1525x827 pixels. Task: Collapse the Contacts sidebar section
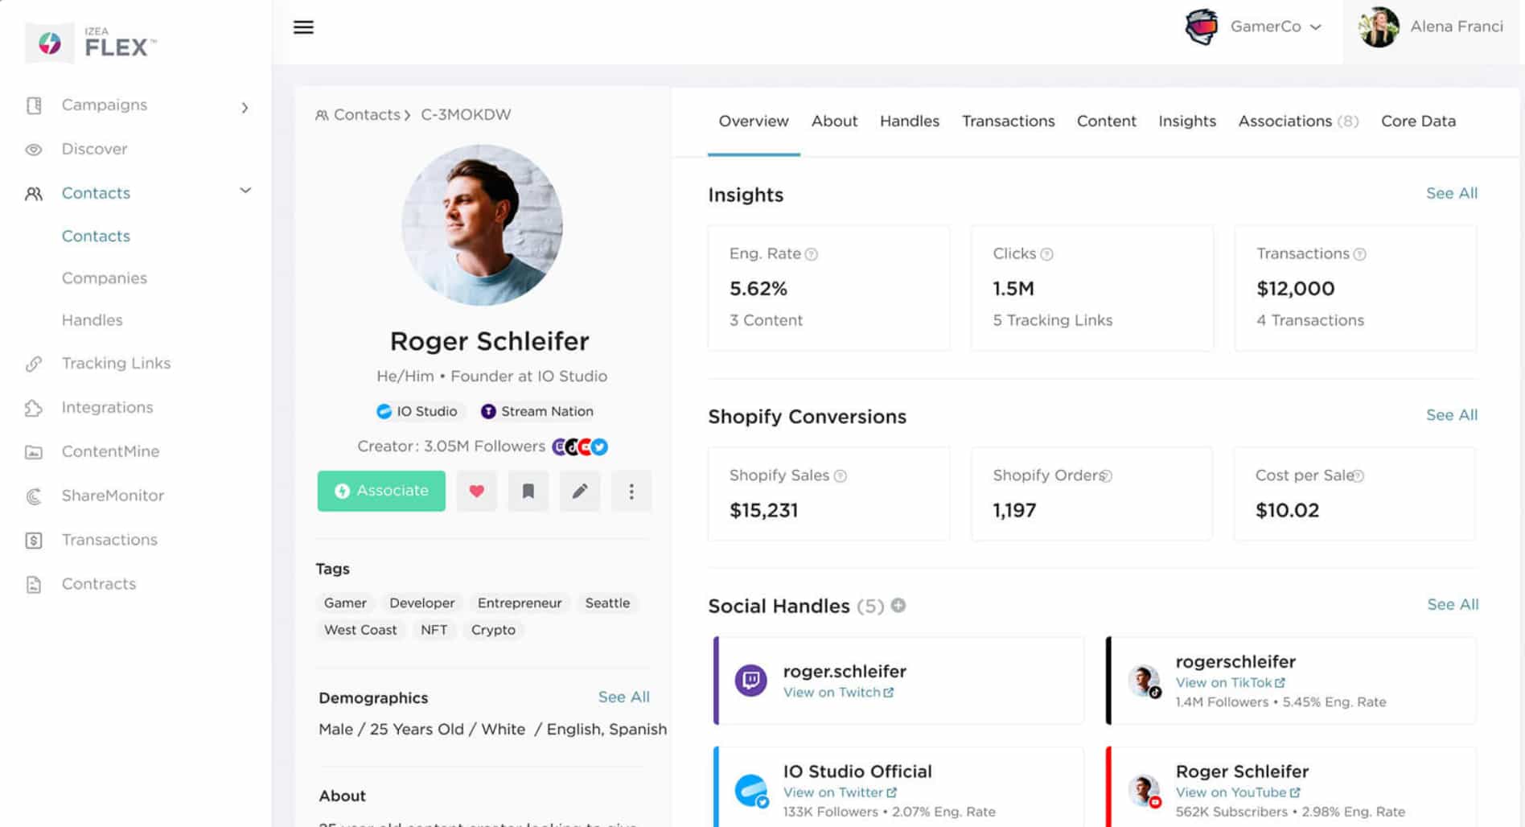[244, 191]
